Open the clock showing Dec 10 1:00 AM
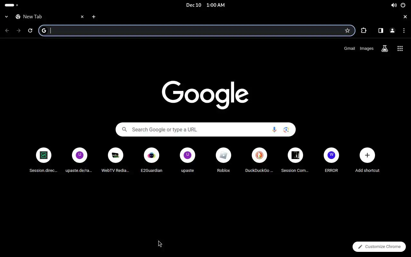 [205, 5]
